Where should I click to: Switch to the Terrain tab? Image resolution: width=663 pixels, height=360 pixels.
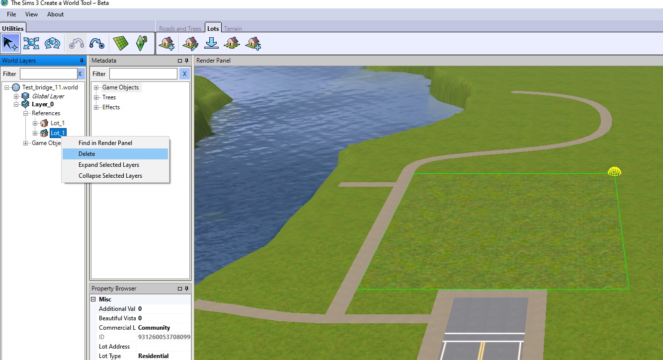[x=233, y=28]
